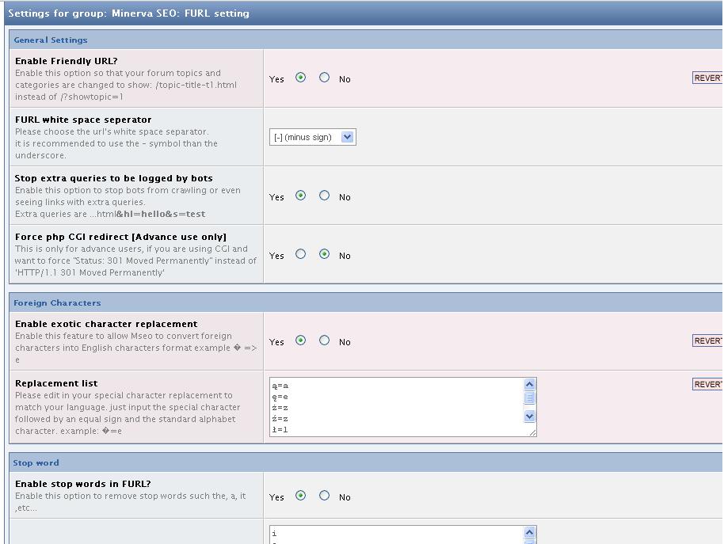Enable exotic character replacement with Yes

pos(300,340)
